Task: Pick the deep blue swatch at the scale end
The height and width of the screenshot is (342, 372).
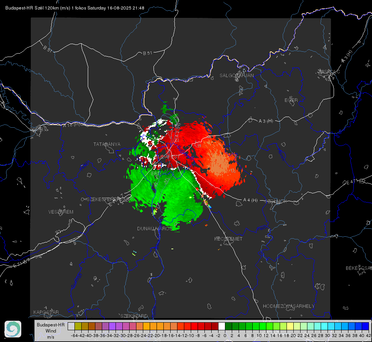Action: [366, 326]
